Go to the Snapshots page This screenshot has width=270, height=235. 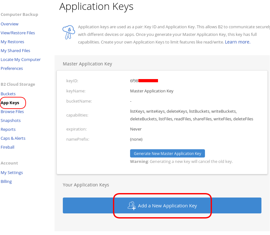(10, 120)
